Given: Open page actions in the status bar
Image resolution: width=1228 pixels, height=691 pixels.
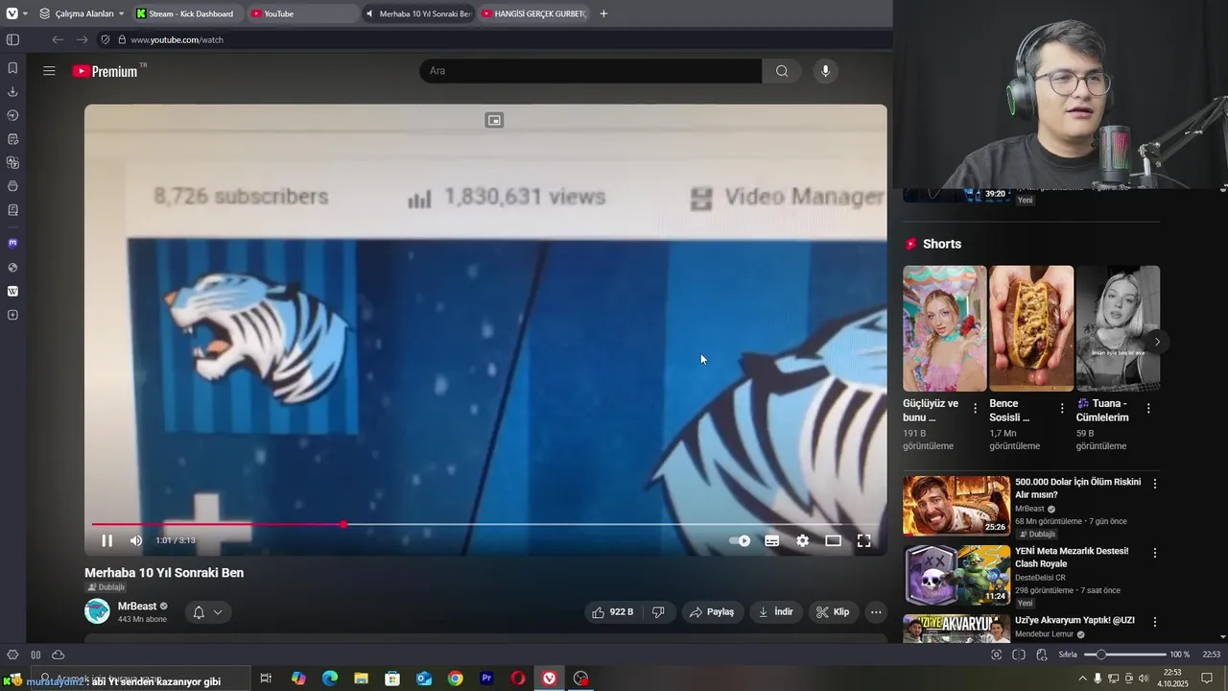Looking at the screenshot, I should tap(1041, 655).
